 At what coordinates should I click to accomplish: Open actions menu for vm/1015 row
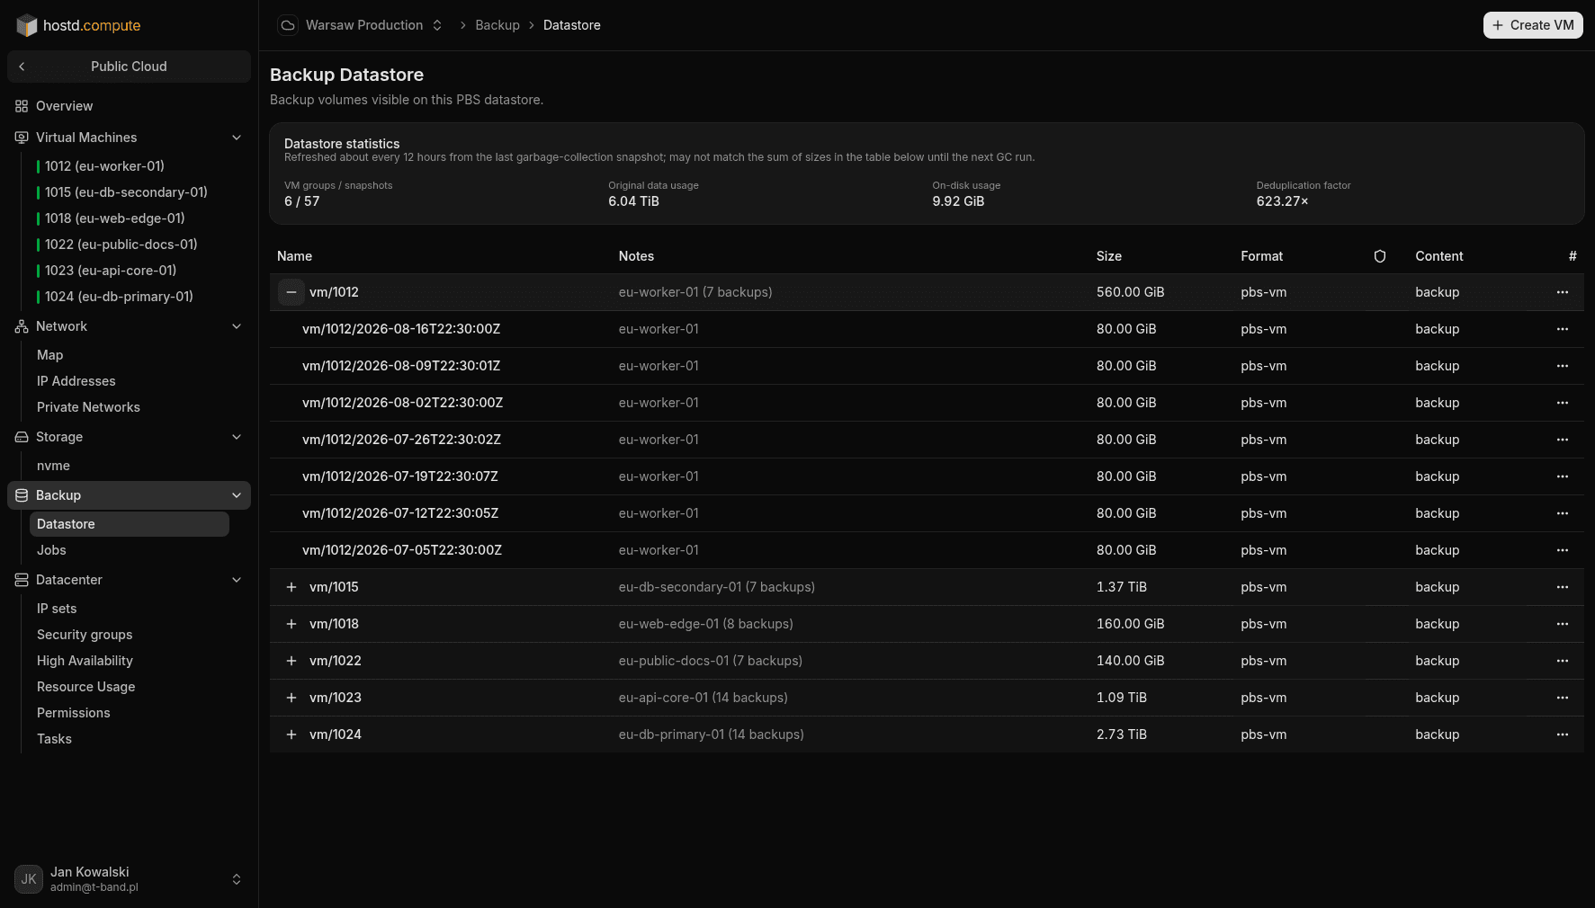click(1563, 587)
